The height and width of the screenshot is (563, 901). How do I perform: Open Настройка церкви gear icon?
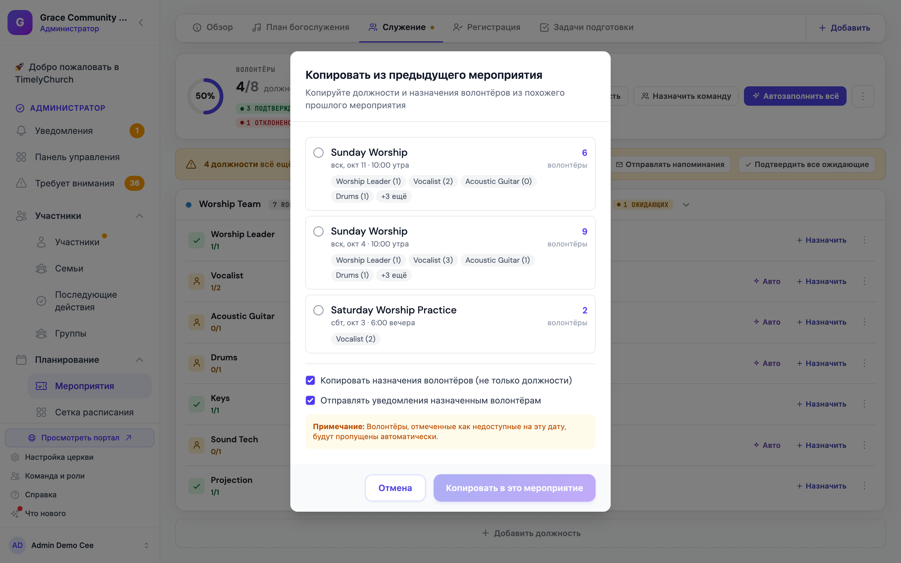point(15,457)
